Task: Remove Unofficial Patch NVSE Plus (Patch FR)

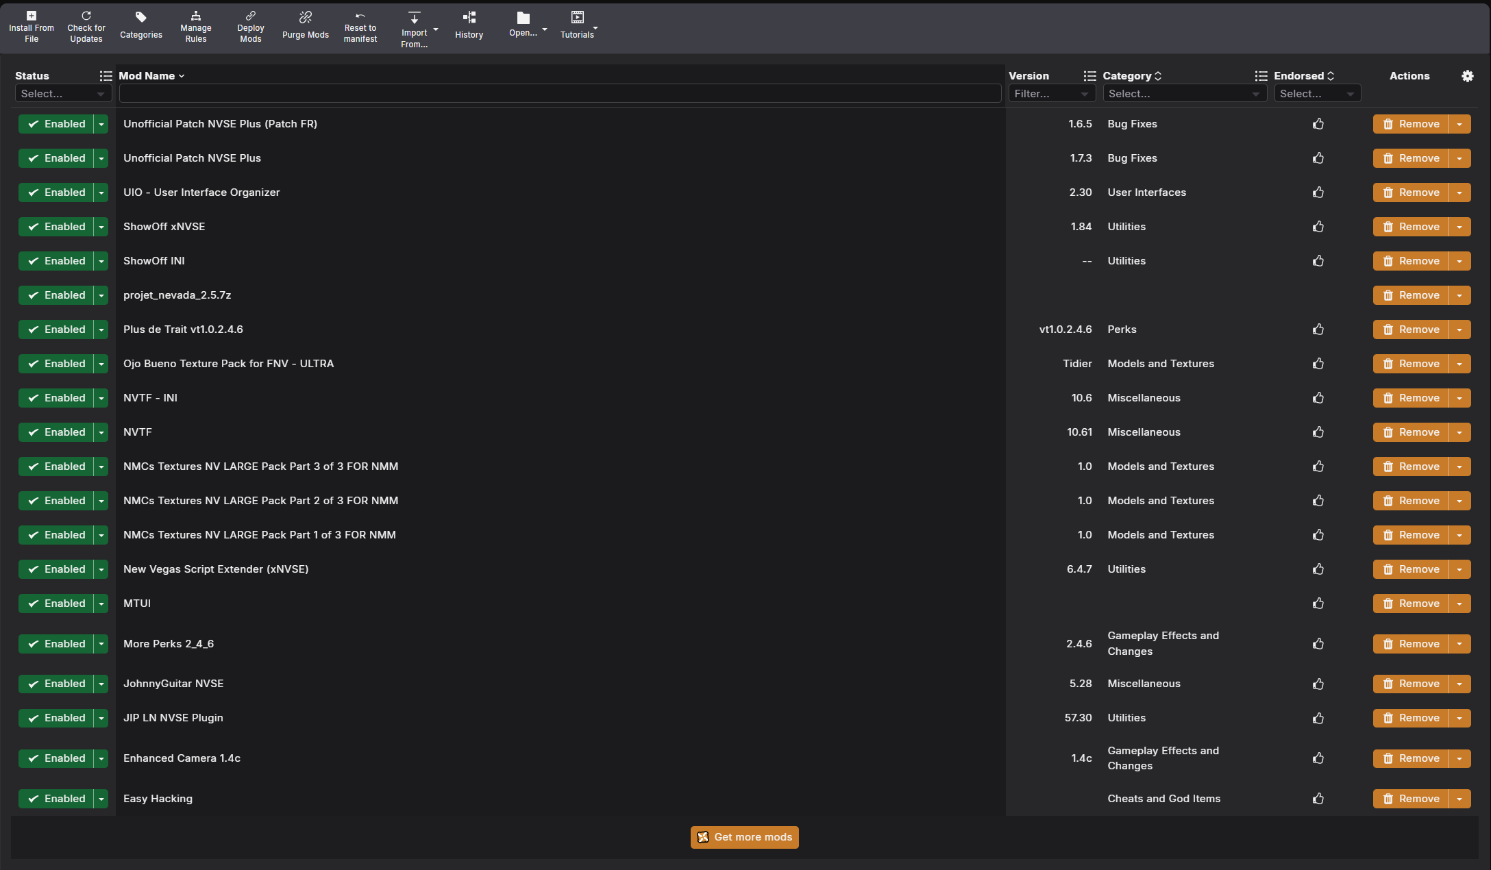Action: click(1411, 124)
